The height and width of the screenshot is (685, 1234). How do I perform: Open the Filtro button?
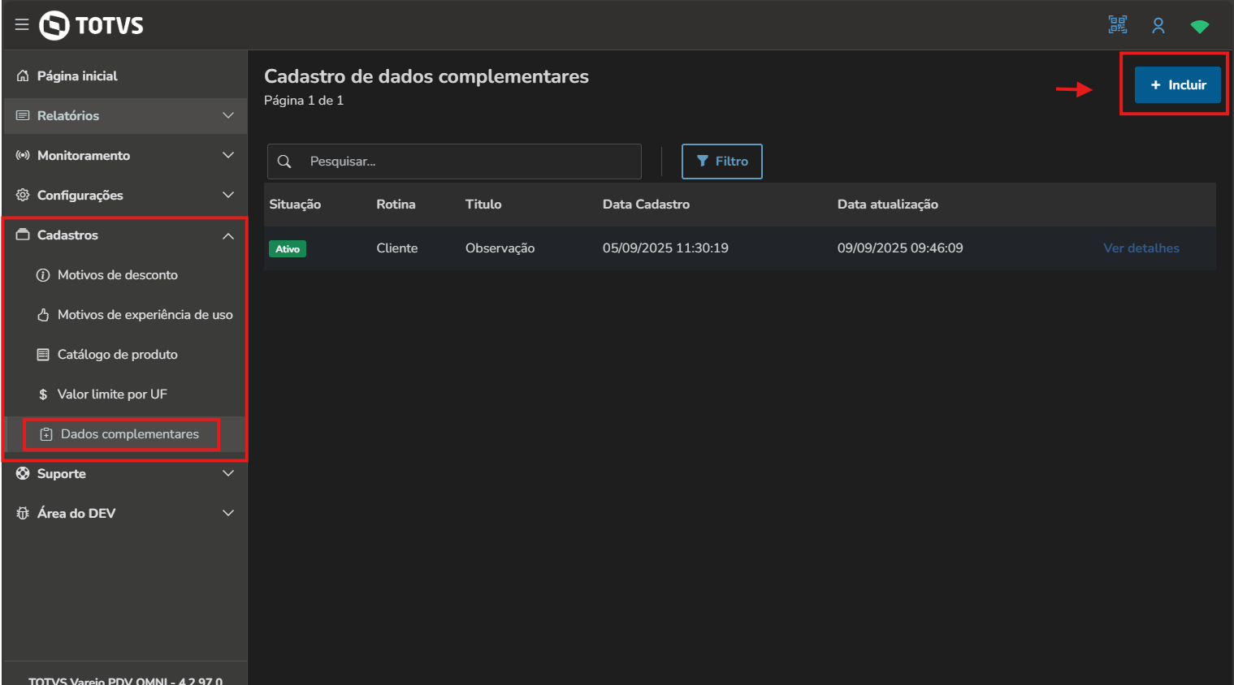point(721,162)
